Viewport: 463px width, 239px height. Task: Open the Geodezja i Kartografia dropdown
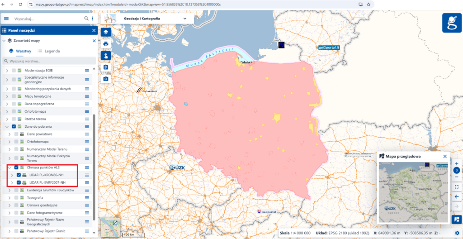tap(147, 19)
